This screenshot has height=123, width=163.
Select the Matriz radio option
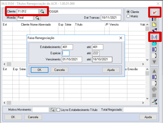pos(128,16)
